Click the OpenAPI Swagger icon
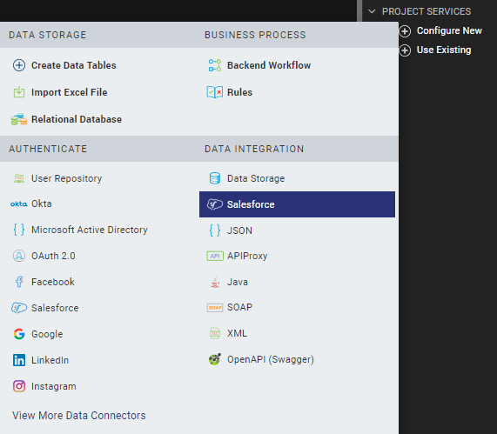 (x=215, y=359)
